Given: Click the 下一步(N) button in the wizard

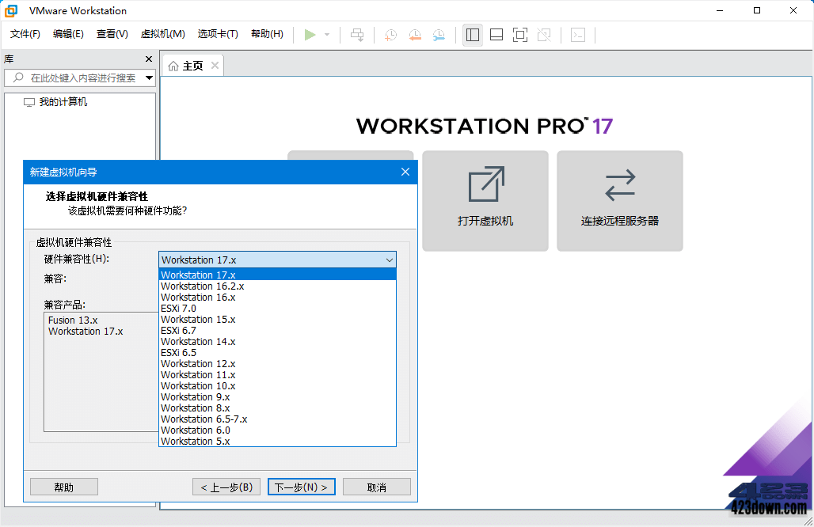Looking at the screenshot, I should pos(301,486).
